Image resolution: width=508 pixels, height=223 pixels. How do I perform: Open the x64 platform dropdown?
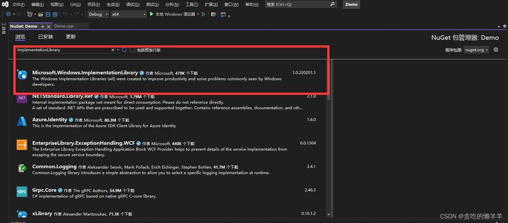click(x=129, y=14)
